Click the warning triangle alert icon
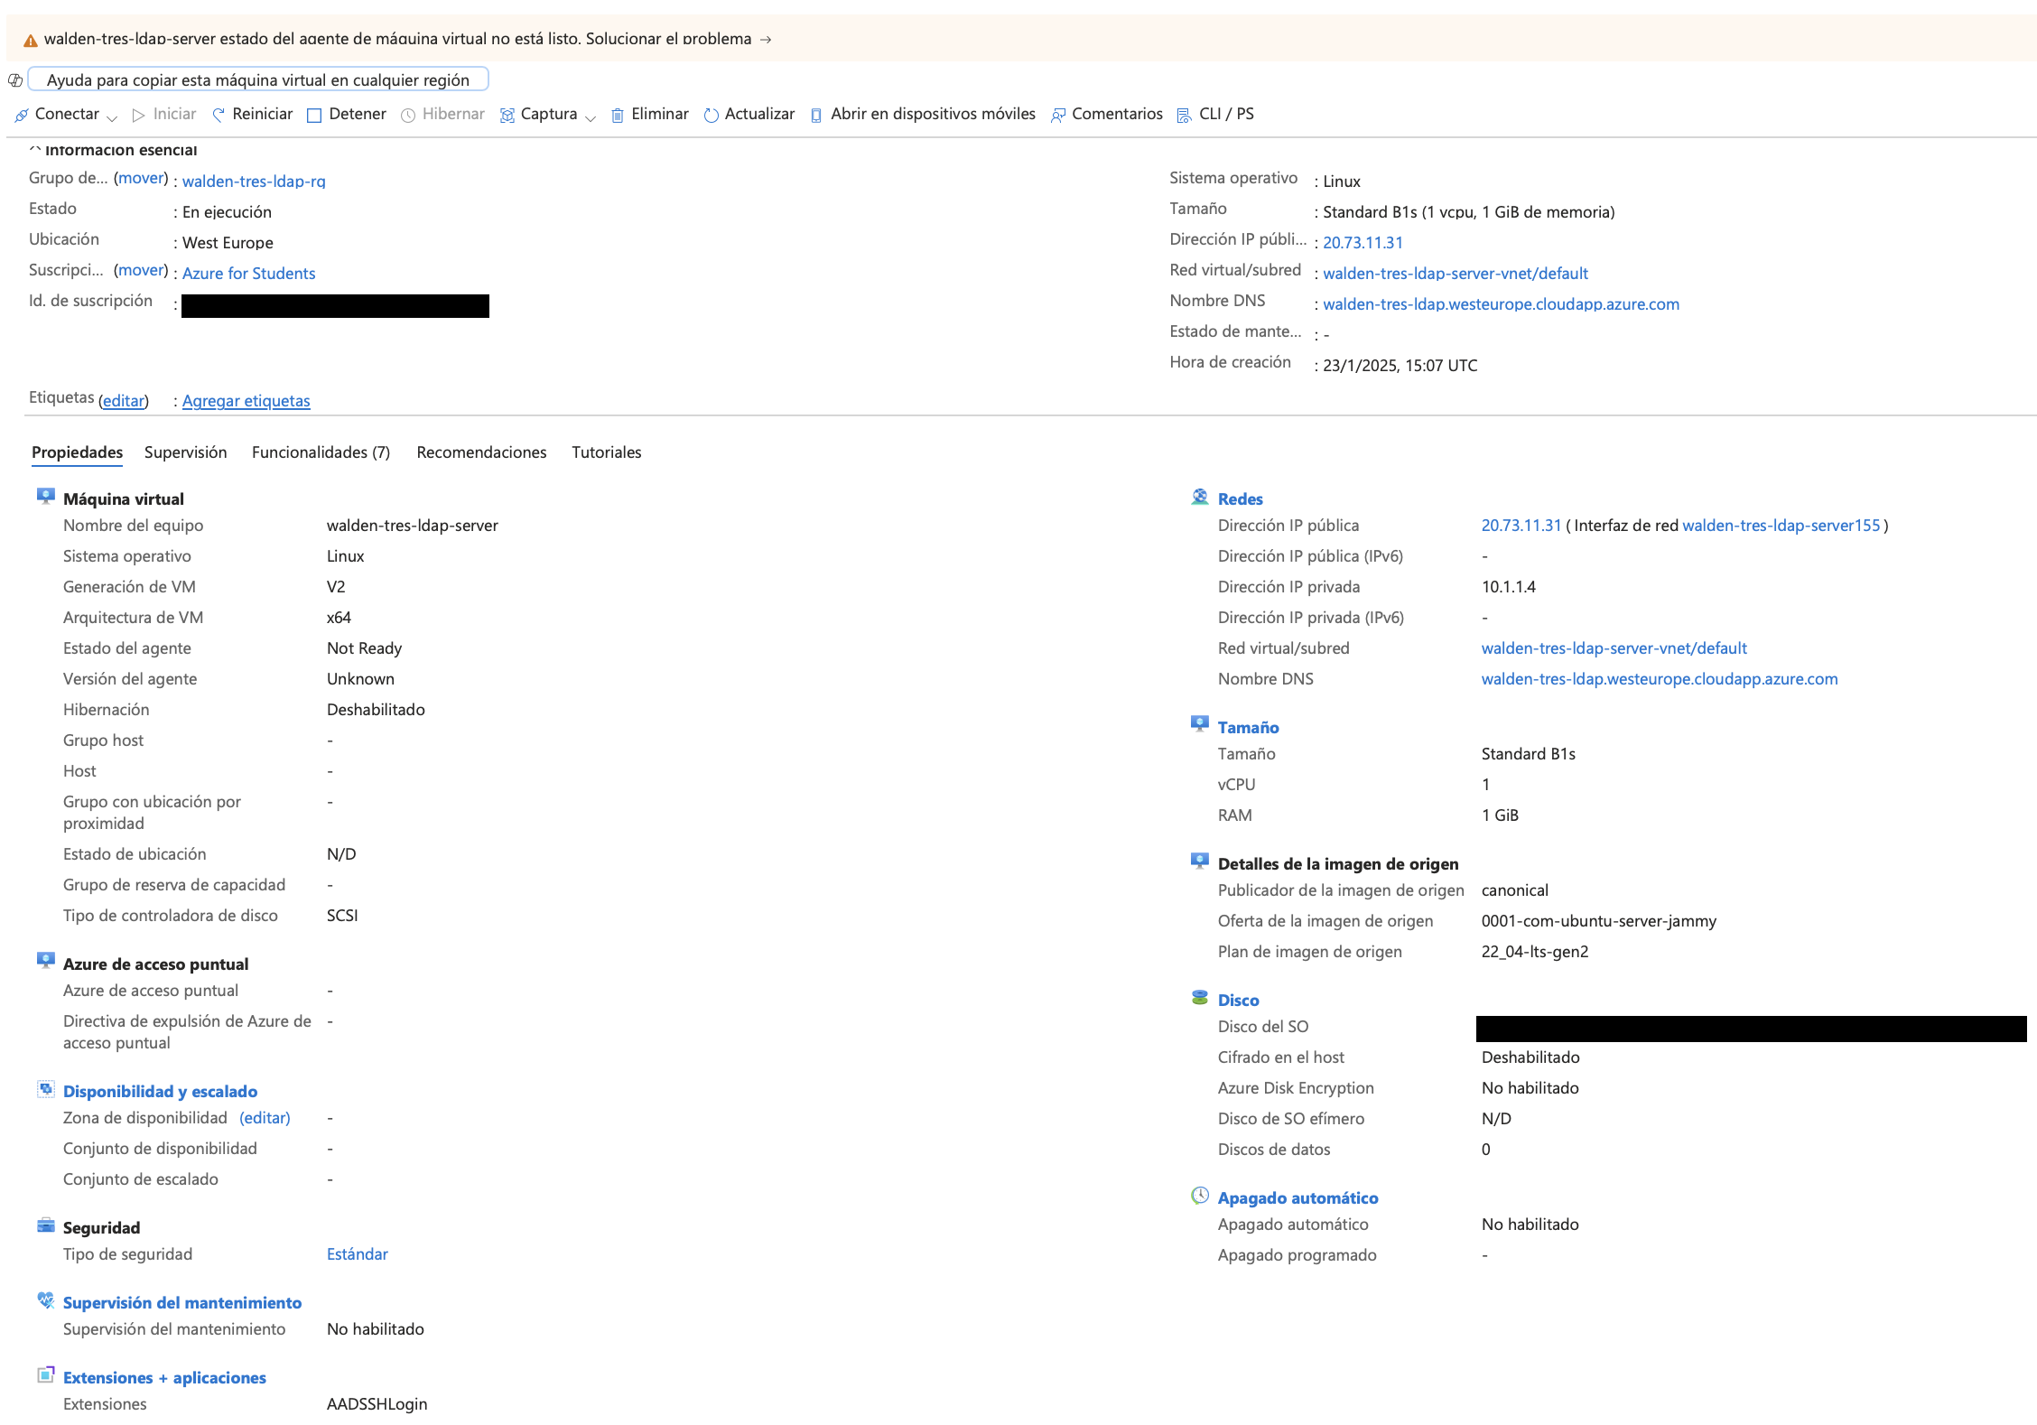This screenshot has width=2037, height=1425. coord(31,40)
